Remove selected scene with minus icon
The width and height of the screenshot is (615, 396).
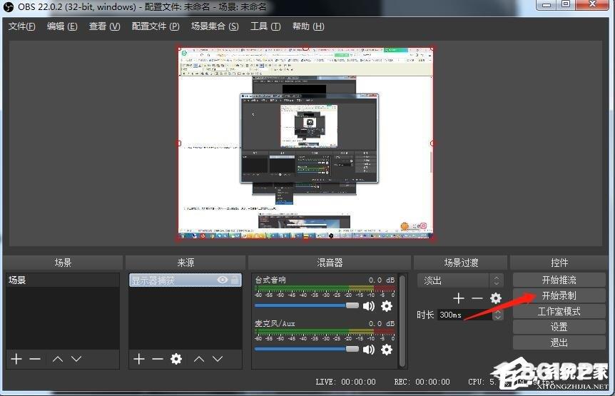pos(35,359)
